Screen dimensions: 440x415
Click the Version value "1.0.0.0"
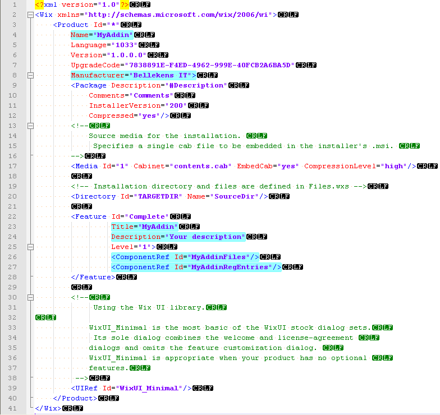point(127,55)
